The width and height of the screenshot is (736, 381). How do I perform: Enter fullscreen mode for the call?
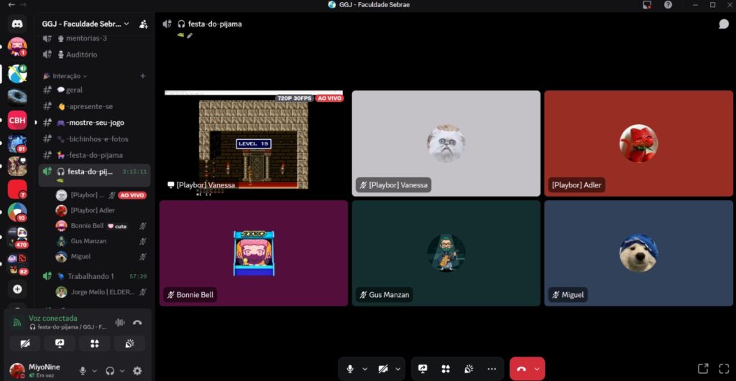[x=722, y=369]
